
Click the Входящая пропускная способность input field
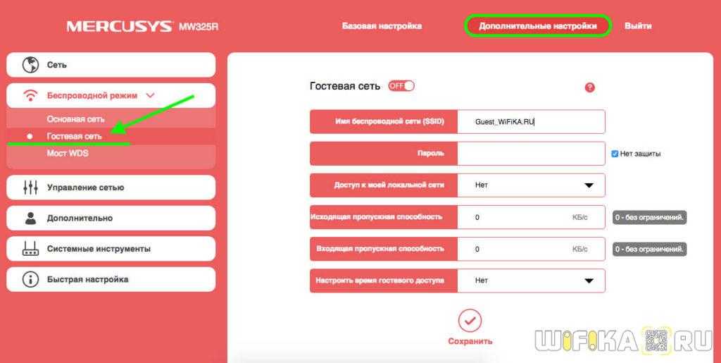point(531,249)
